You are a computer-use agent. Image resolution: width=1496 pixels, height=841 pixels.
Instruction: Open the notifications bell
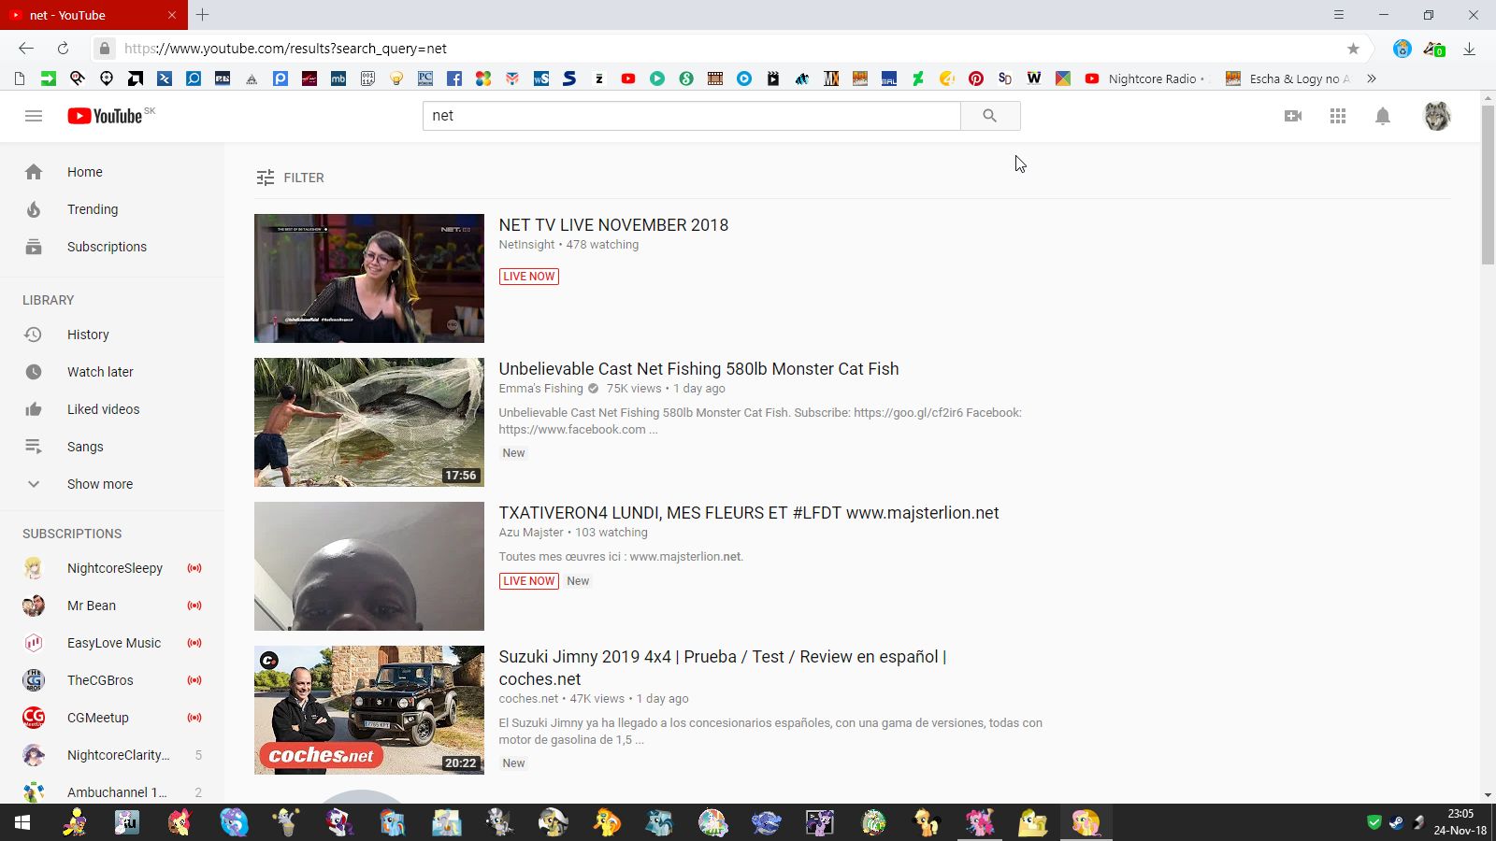click(x=1383, y=116)
